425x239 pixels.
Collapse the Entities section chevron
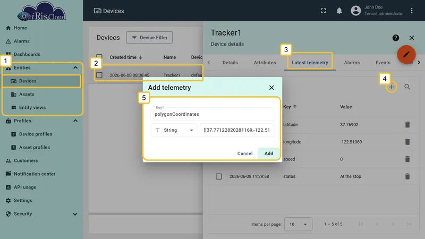tap(75, 68)
